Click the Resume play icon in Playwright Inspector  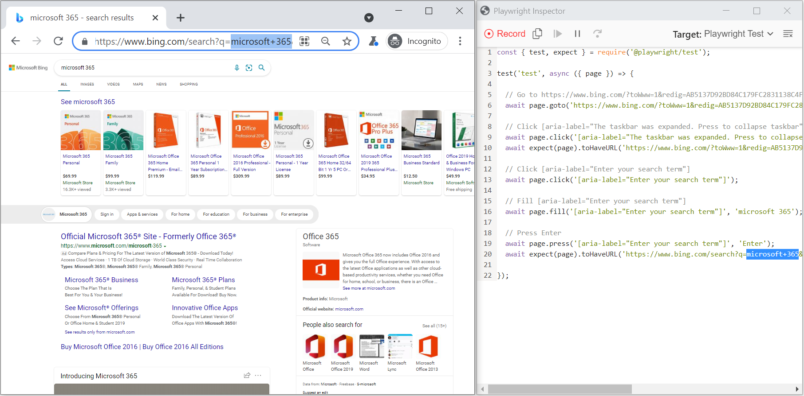coord(558,34)
